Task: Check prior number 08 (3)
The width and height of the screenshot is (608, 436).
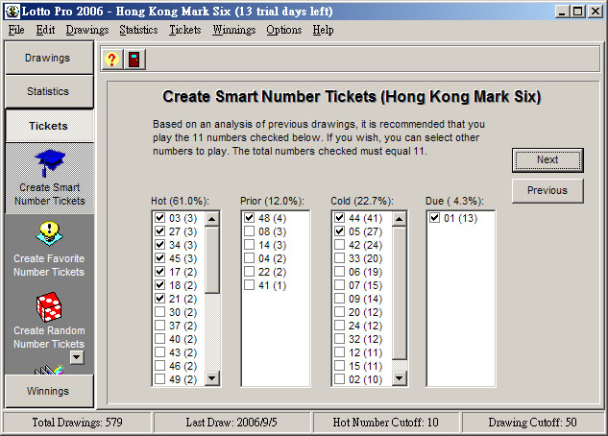Action: pos(250,232)
